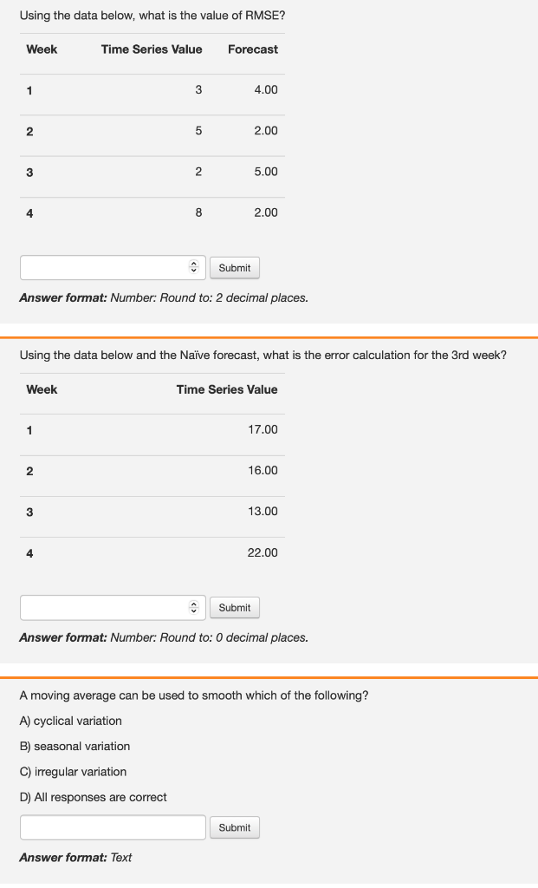Select the Week column header in the first table
Screen dimensions: 538x888
pyautogui.click(x=42, y=49)
